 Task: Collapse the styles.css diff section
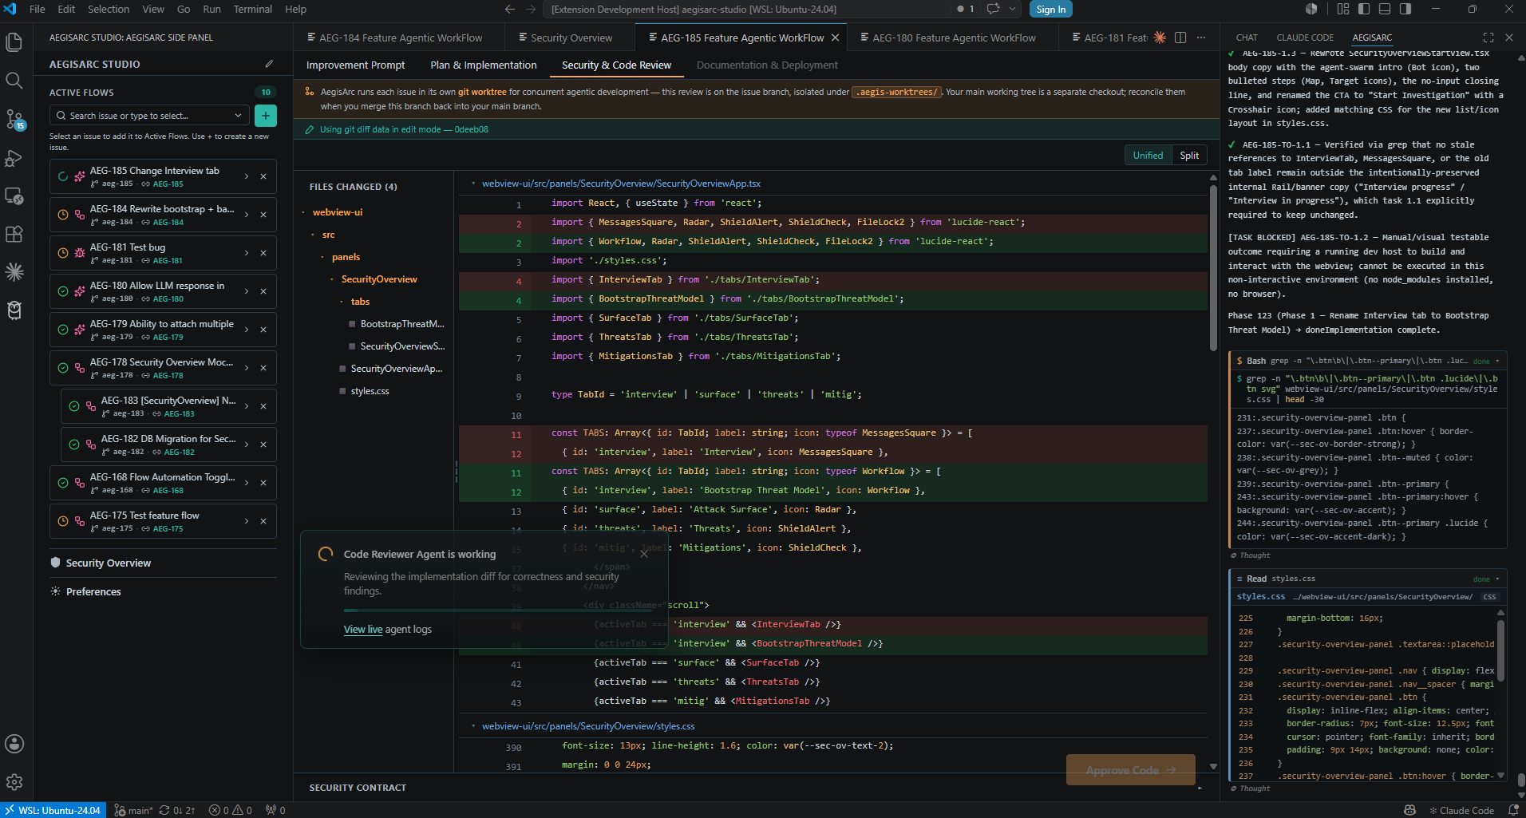tap(473, 726)
